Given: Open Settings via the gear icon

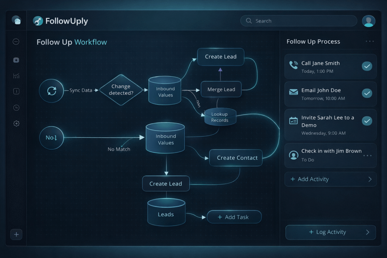Looking at the screenshot, I should tap(16, 123).
